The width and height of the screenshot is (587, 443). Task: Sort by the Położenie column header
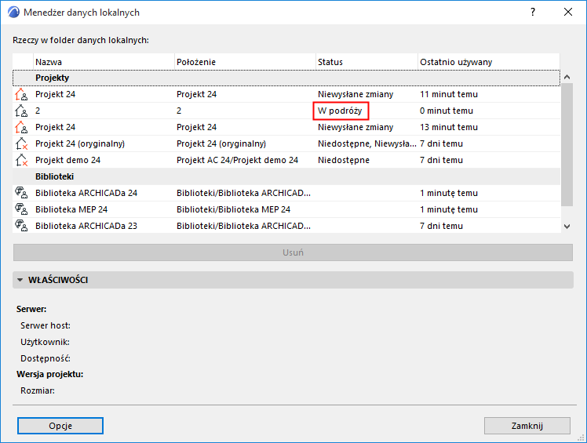click(245, 62)
